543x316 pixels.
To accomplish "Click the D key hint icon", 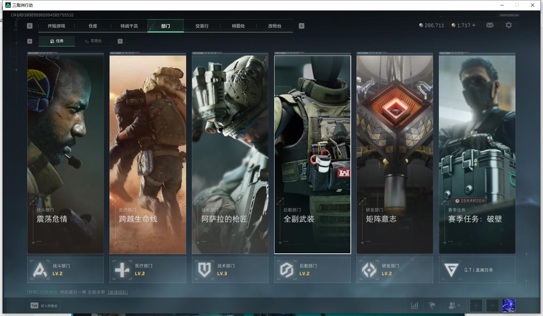I will (120, 41).
